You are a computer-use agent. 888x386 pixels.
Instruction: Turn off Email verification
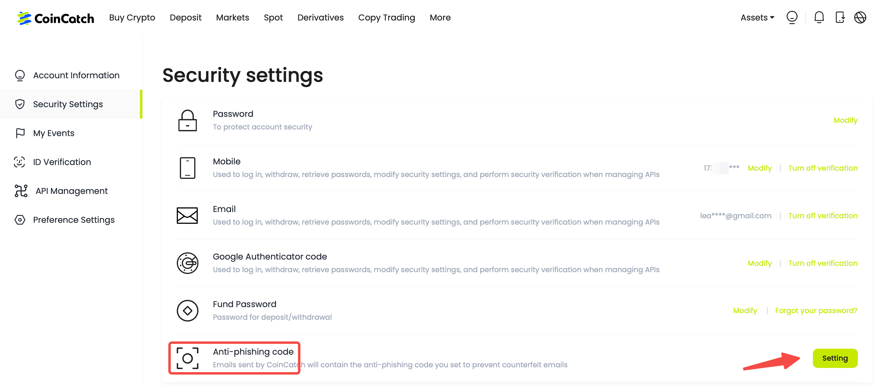[823, 216]
